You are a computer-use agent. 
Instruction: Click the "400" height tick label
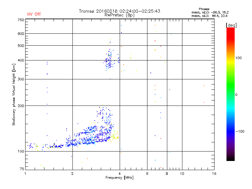coord(21,60)
